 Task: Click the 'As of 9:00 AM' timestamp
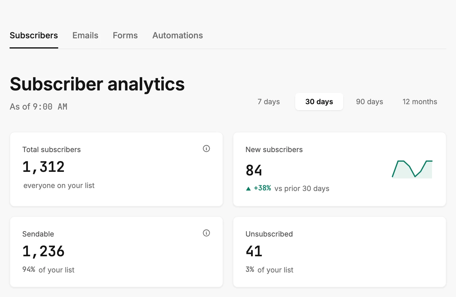(x=39, y=107)
